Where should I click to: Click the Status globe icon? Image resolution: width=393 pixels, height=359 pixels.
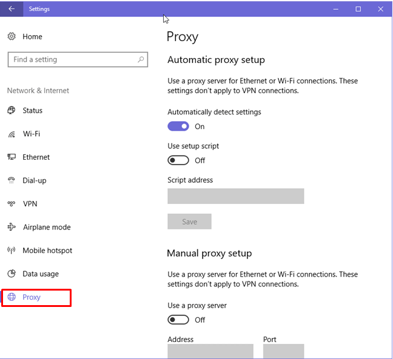click(12, 110)
